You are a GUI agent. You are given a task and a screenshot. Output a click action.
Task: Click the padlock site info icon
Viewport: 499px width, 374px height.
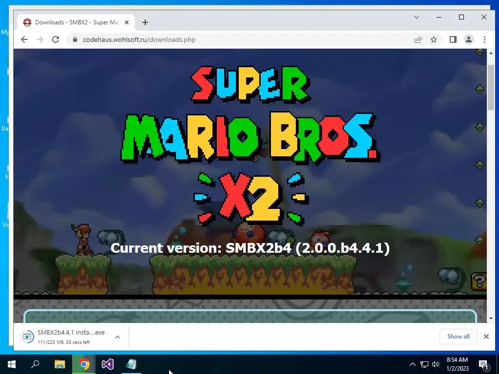[75, 39]
